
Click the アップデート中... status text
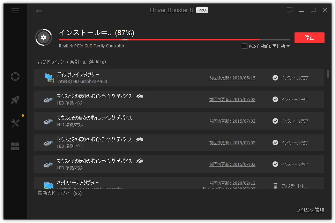(x=295, y=186)
